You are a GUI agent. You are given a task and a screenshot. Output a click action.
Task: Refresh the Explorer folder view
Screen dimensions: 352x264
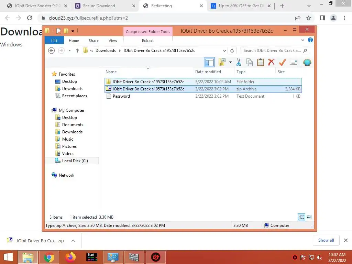232,51
